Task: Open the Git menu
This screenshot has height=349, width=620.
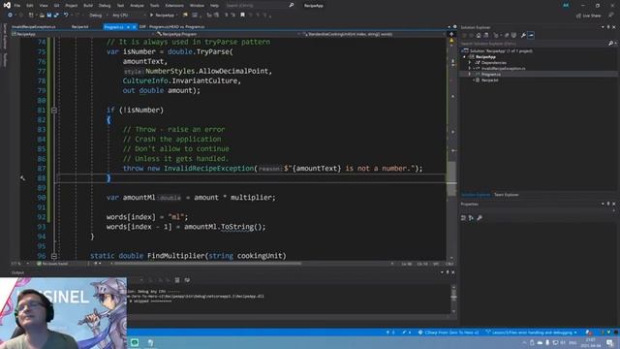Action: [x=56, y=6]
